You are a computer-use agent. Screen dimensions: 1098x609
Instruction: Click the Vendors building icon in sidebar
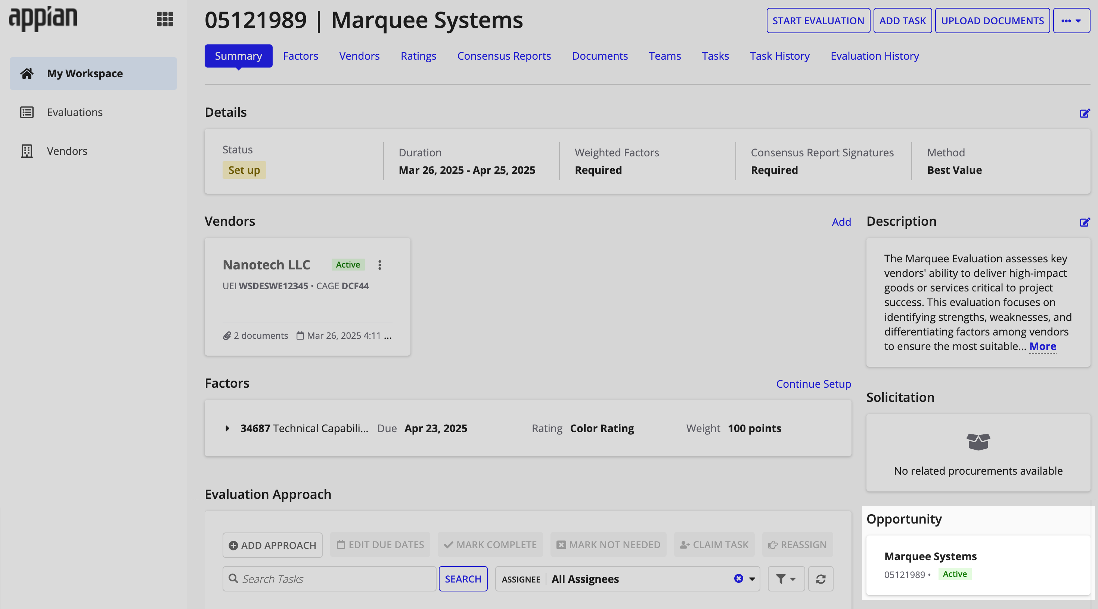point(27,151)
